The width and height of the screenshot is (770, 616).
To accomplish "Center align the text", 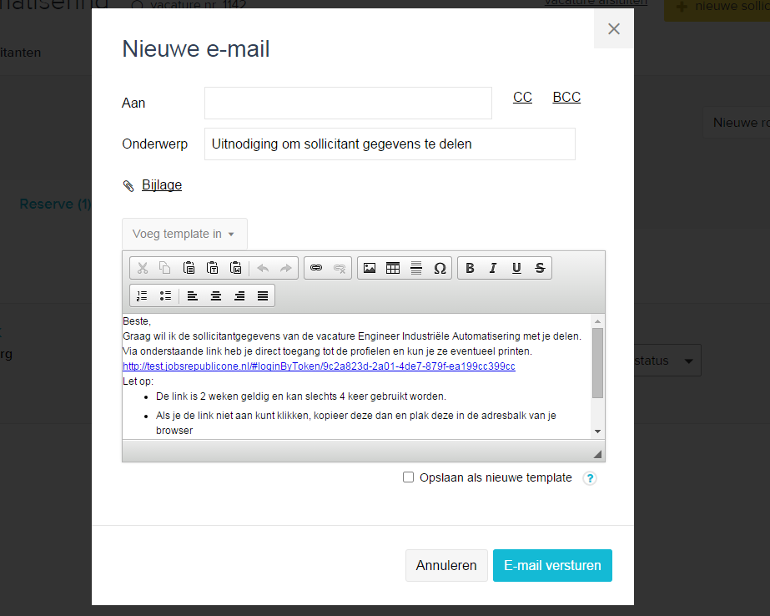I will pyautogui.click(x=216, y=295).
